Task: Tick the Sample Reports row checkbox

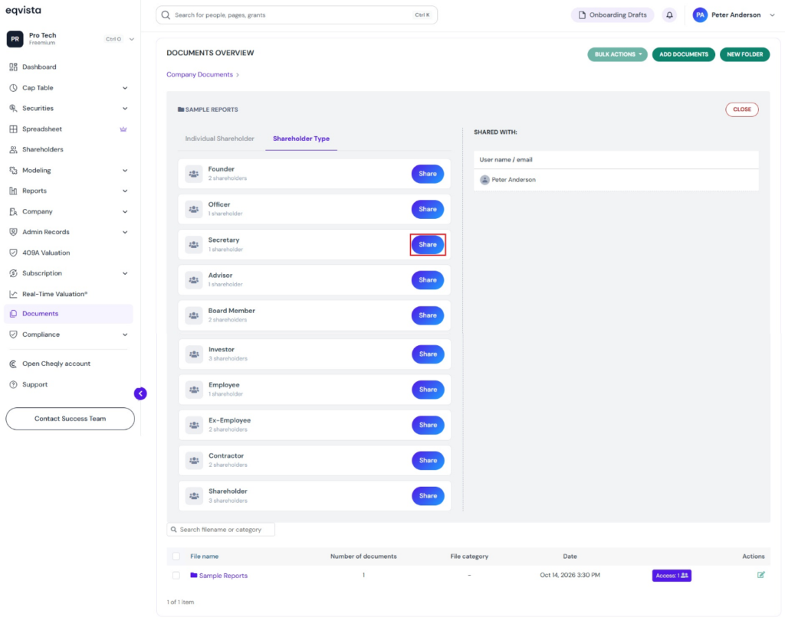Action: 176,576
